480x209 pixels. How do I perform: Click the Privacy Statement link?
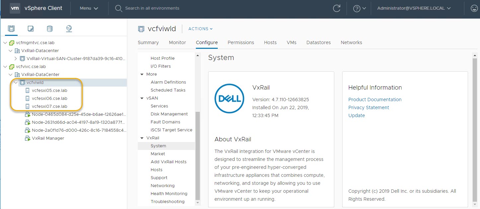pyautogui.click(x=368, y=107)
